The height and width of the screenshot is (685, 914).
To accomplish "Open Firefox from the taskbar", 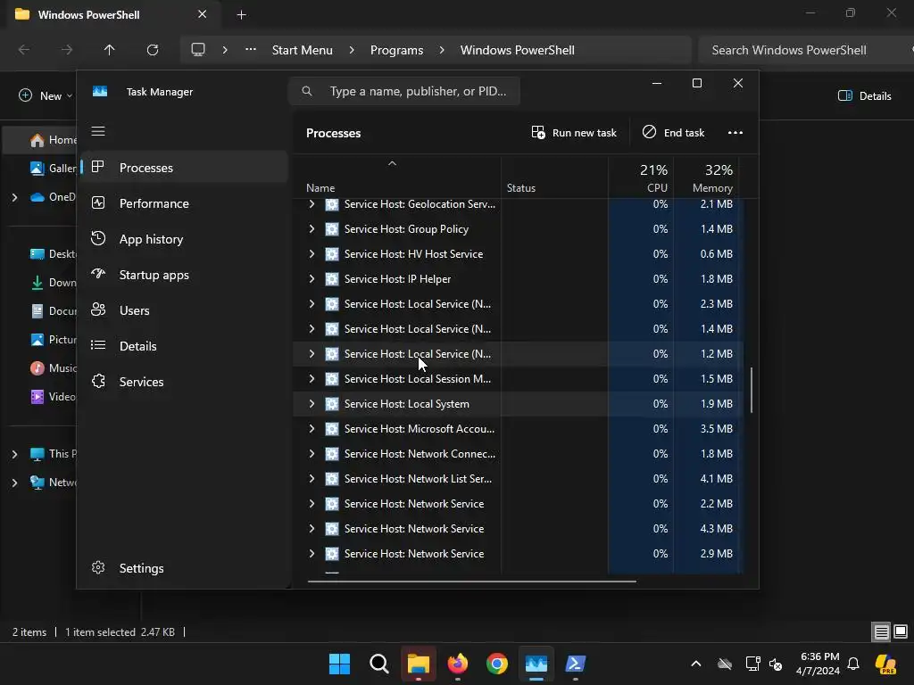I will pyautogui.click(x=458, y=664).
